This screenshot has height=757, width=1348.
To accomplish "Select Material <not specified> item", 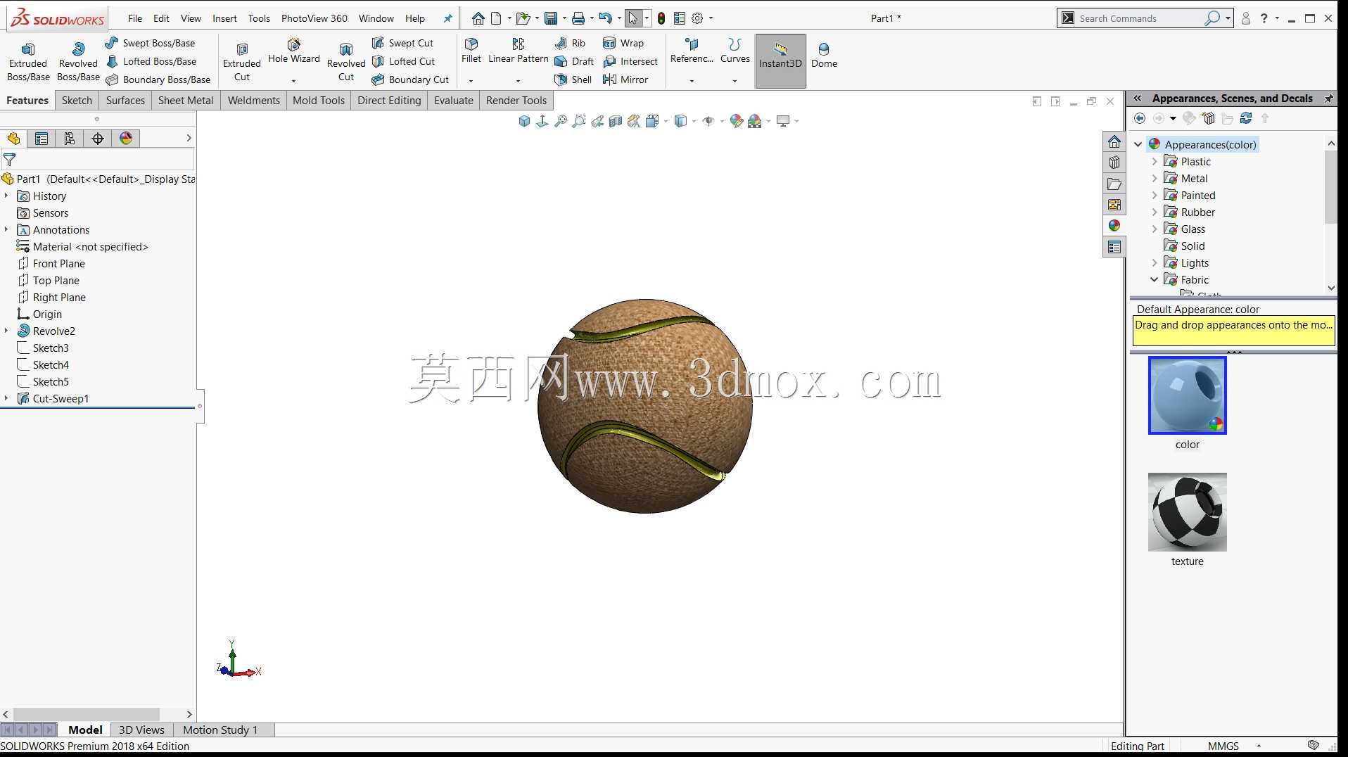I will pyautogui.click(x=90, y=246).
